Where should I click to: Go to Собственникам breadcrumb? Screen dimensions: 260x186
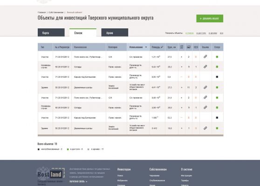coord(56,13)
